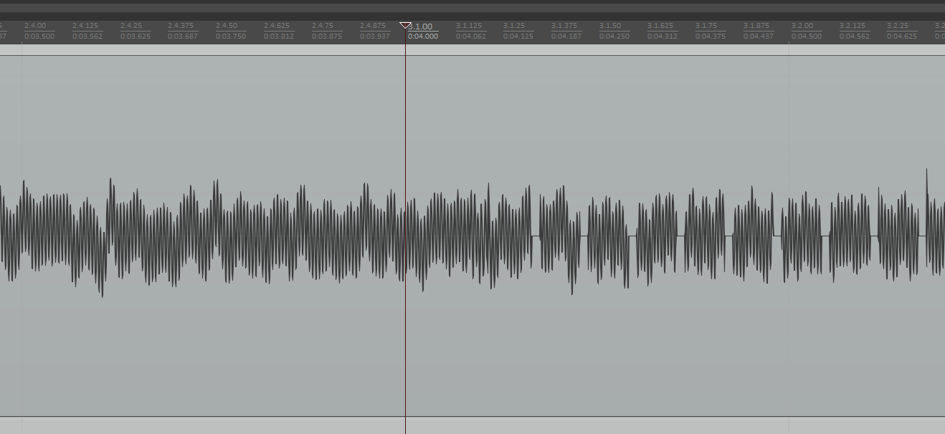945x434 pixels.
Task: Click the ruler at beat 3.1.50
Action: point(610,26)
